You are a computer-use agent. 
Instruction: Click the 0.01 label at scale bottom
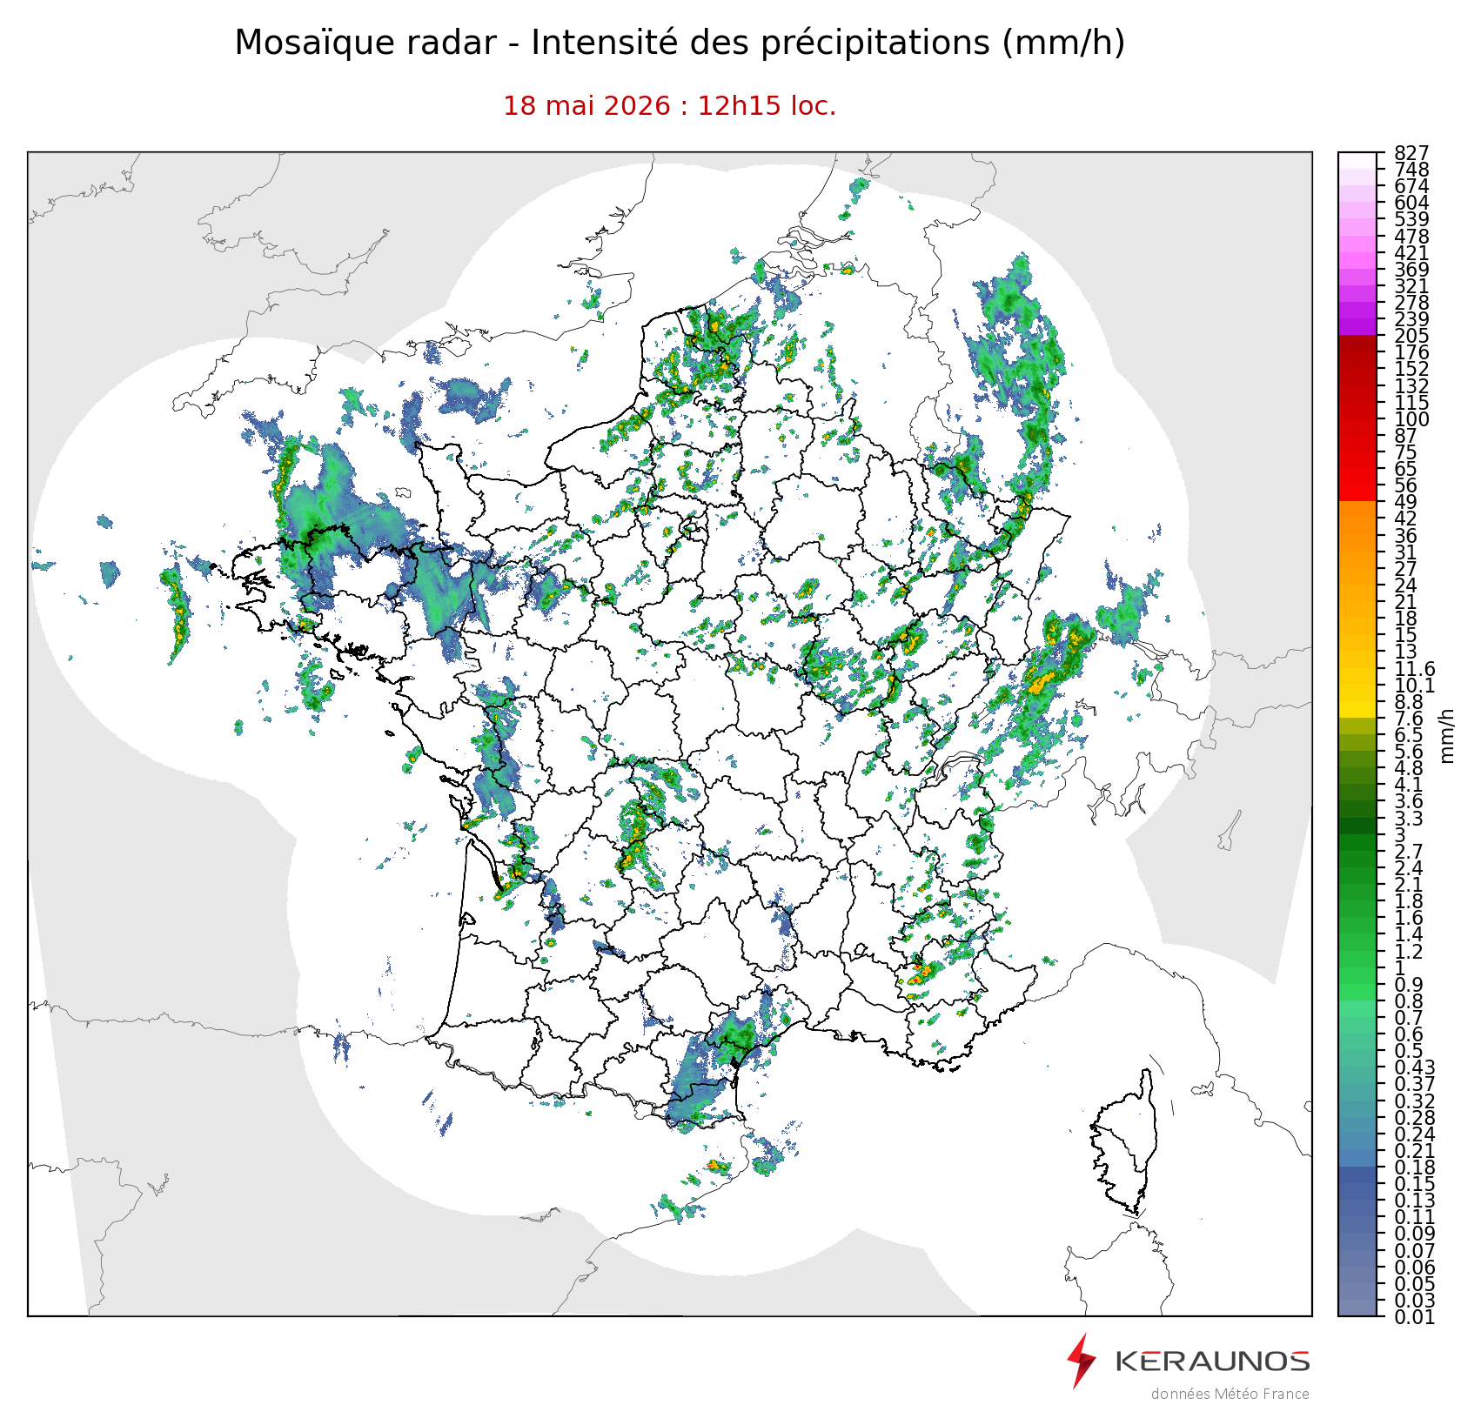(1414, 1317)
